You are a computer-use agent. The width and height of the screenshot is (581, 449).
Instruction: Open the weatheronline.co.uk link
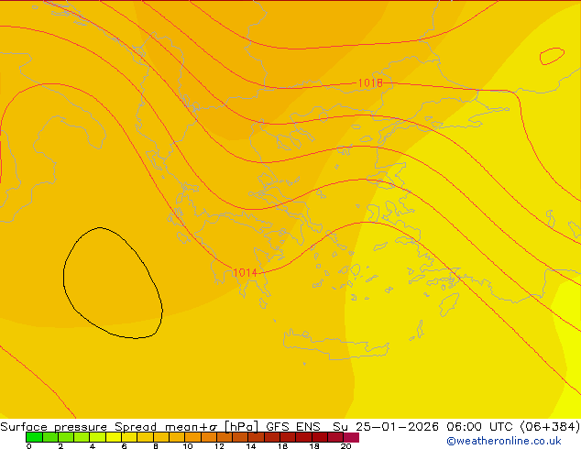(x=504, y=441)
